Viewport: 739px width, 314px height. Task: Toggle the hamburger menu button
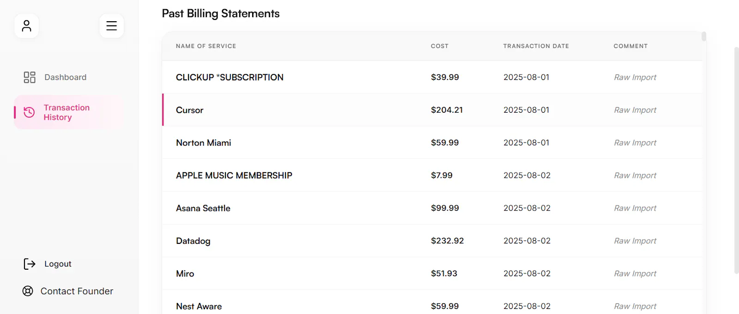(111, 26)
